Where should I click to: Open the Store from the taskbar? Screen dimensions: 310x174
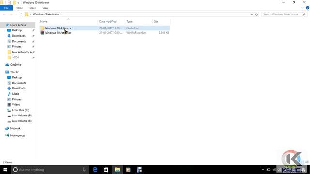(x=106, y=170)
